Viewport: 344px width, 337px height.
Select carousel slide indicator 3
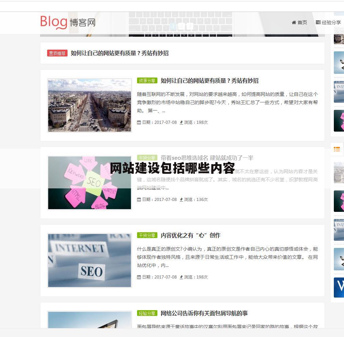(190, 27)
